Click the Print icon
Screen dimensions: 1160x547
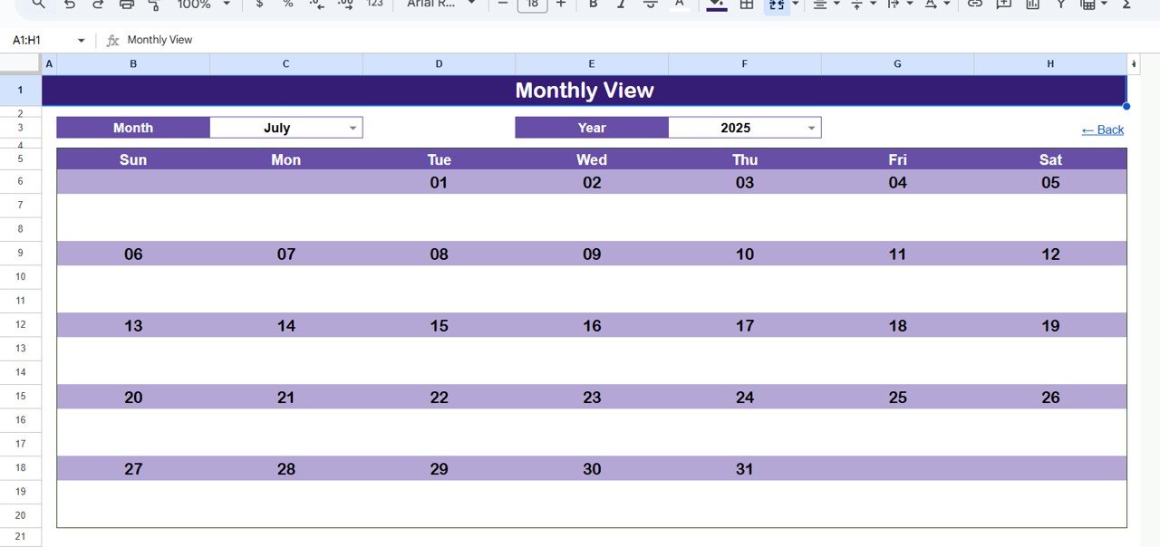click(126, 5)
